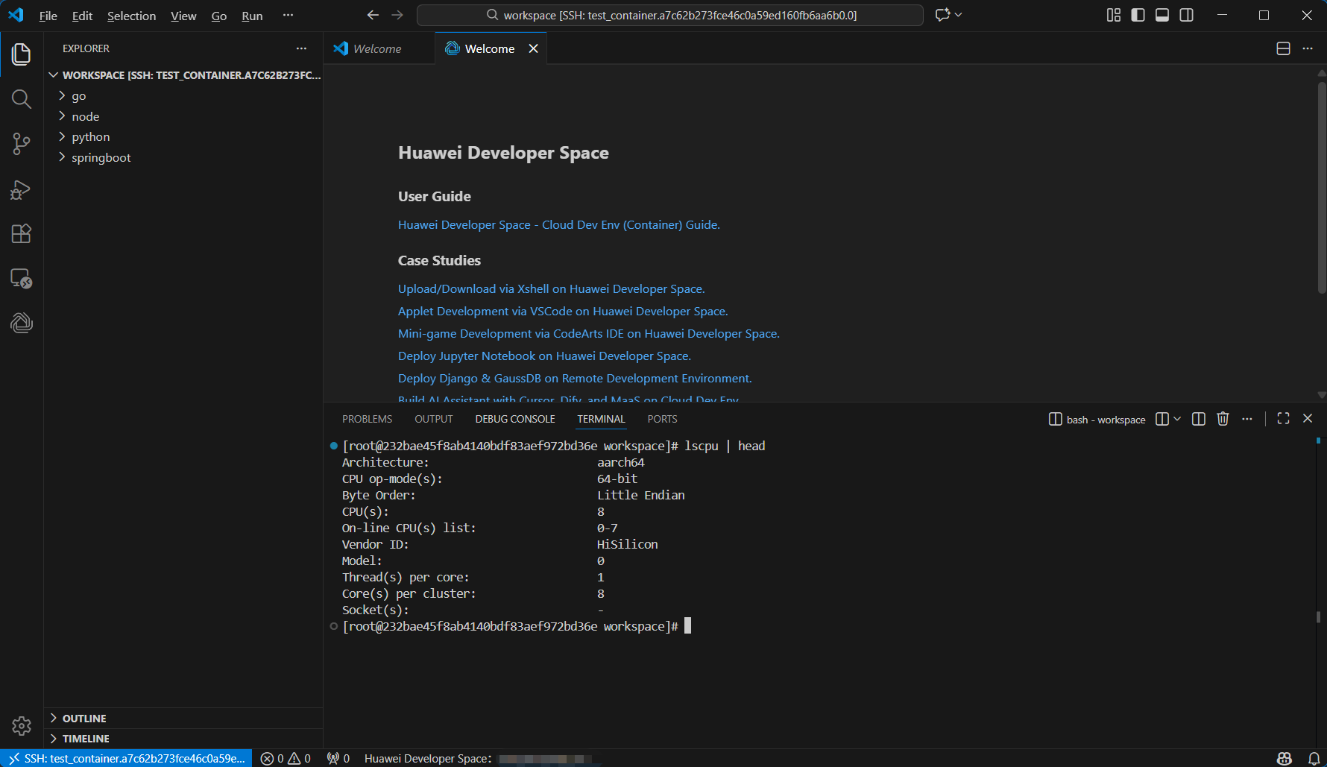Kill the terminal with trash icon

(x=1223, y=419)
